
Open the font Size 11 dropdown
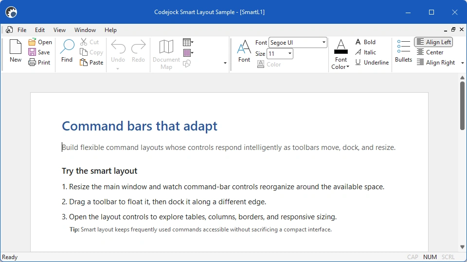[x=289, y=53]
